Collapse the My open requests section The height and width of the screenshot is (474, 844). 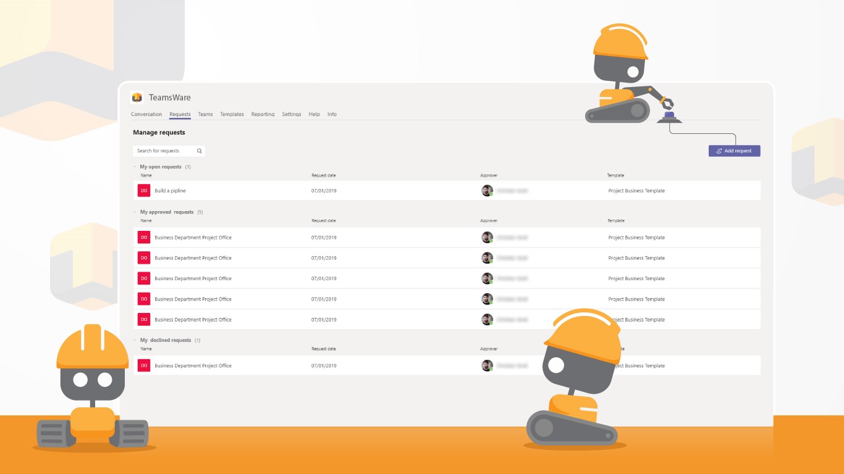pos(135,167)
